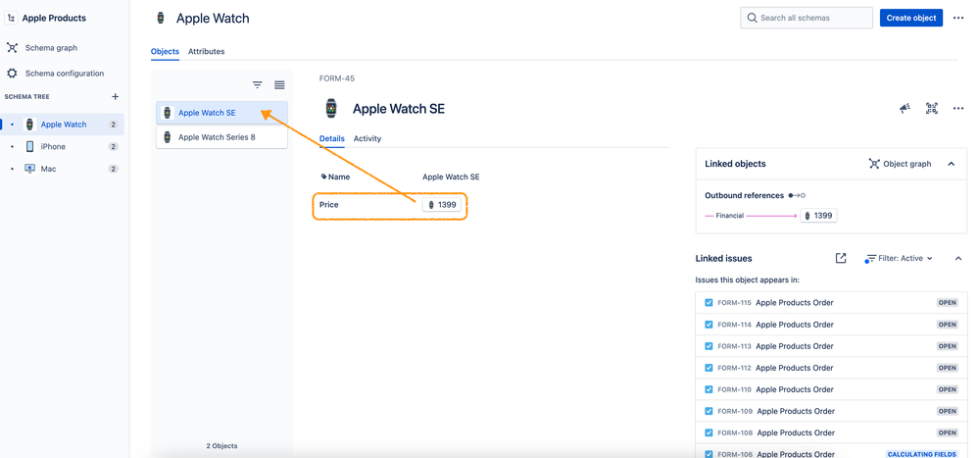Open the Filter: Active dropdown
Screen dimensions: 979x458
tap(899, 259)
